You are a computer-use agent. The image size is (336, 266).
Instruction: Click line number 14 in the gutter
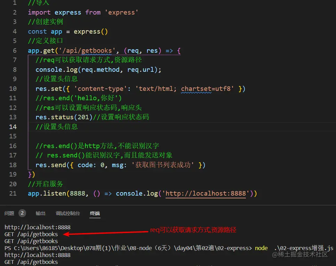click(13, 127)
